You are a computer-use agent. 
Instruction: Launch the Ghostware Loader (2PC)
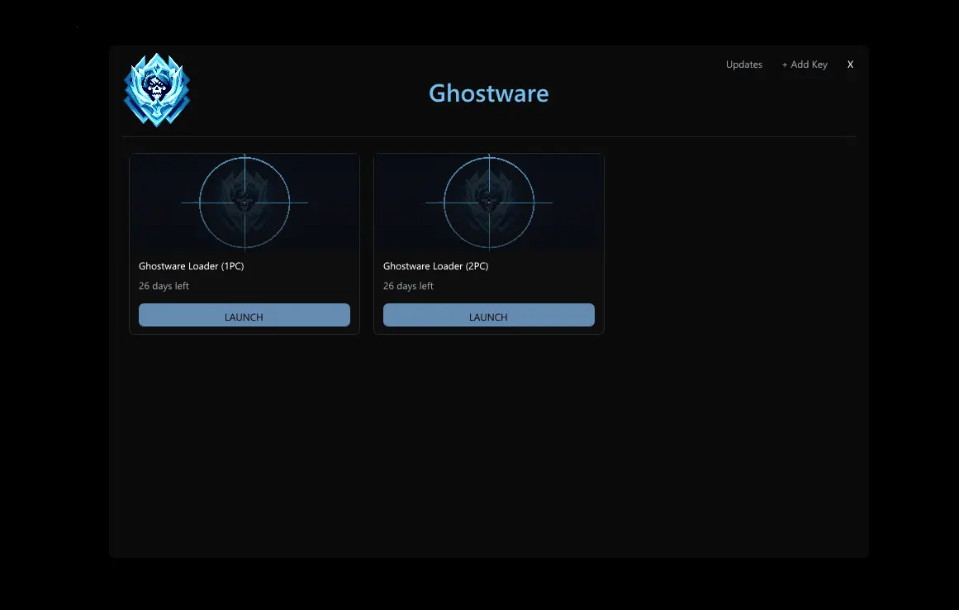coord(489,315)
